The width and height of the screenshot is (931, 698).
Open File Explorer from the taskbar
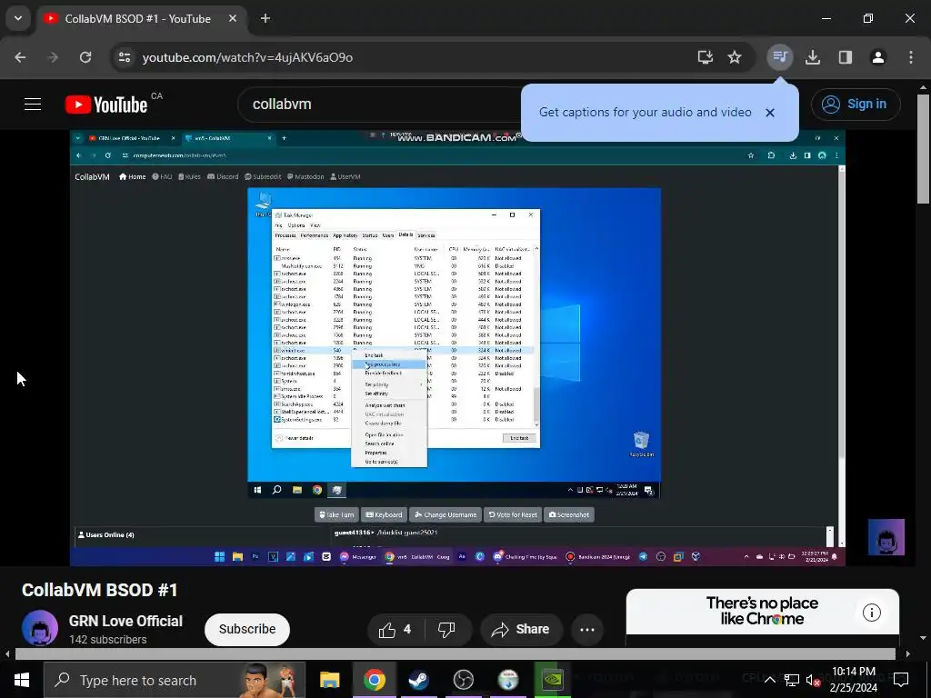click(x=329, y=680)
